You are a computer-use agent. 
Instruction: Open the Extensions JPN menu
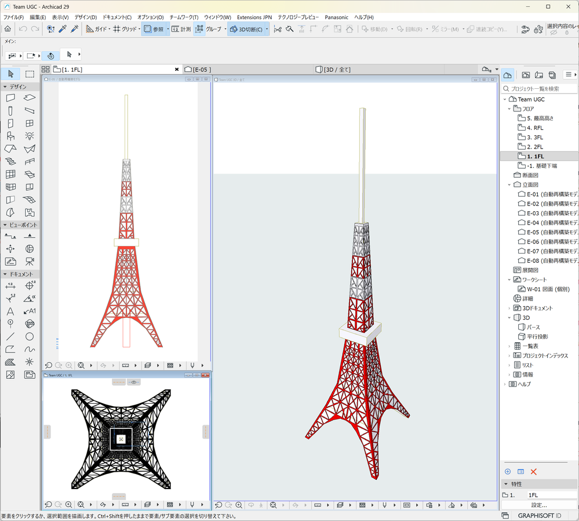coord(254,17)
